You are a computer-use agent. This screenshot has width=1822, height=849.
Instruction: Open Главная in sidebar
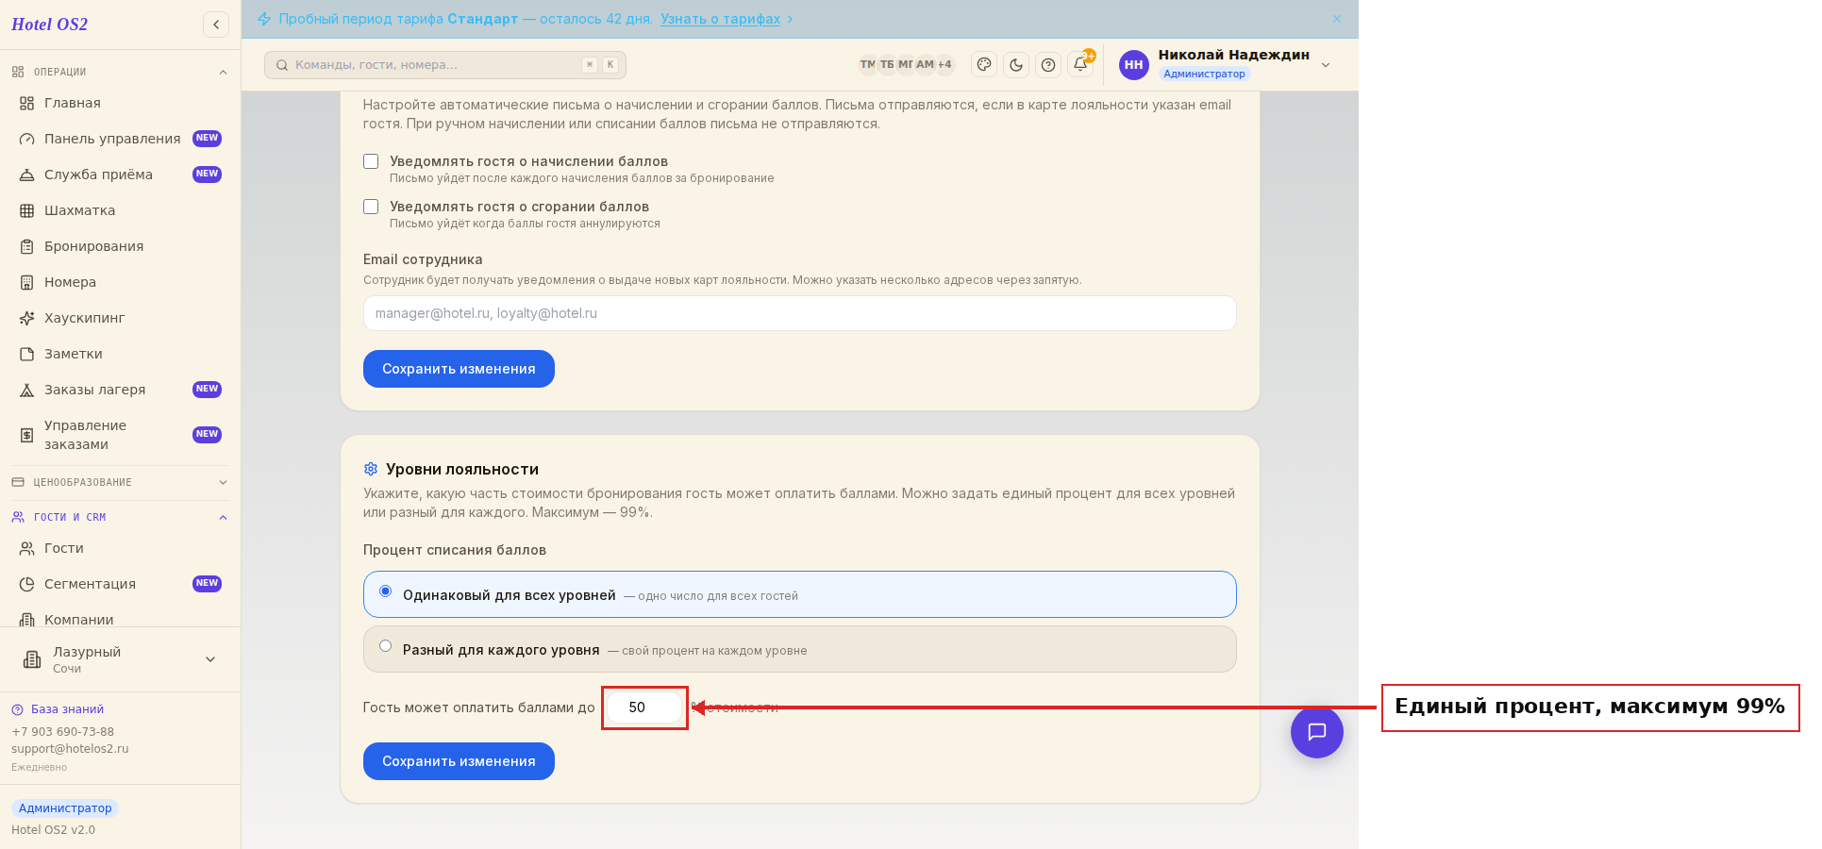click(x=121, y=103)
